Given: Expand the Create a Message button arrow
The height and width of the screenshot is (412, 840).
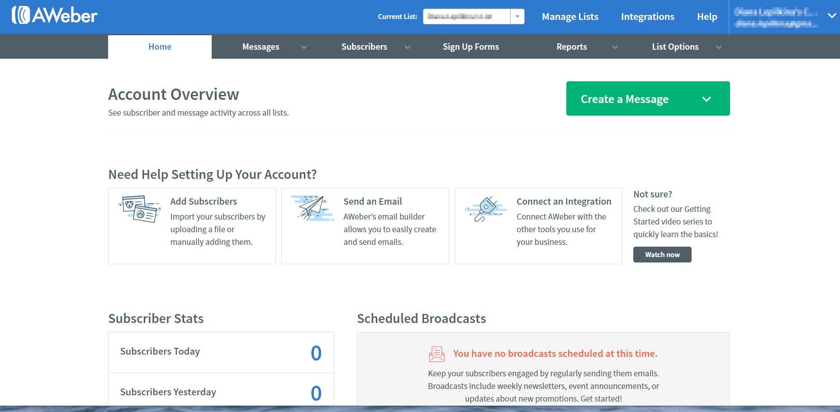Looking at the screenshot, I should 707,99.
